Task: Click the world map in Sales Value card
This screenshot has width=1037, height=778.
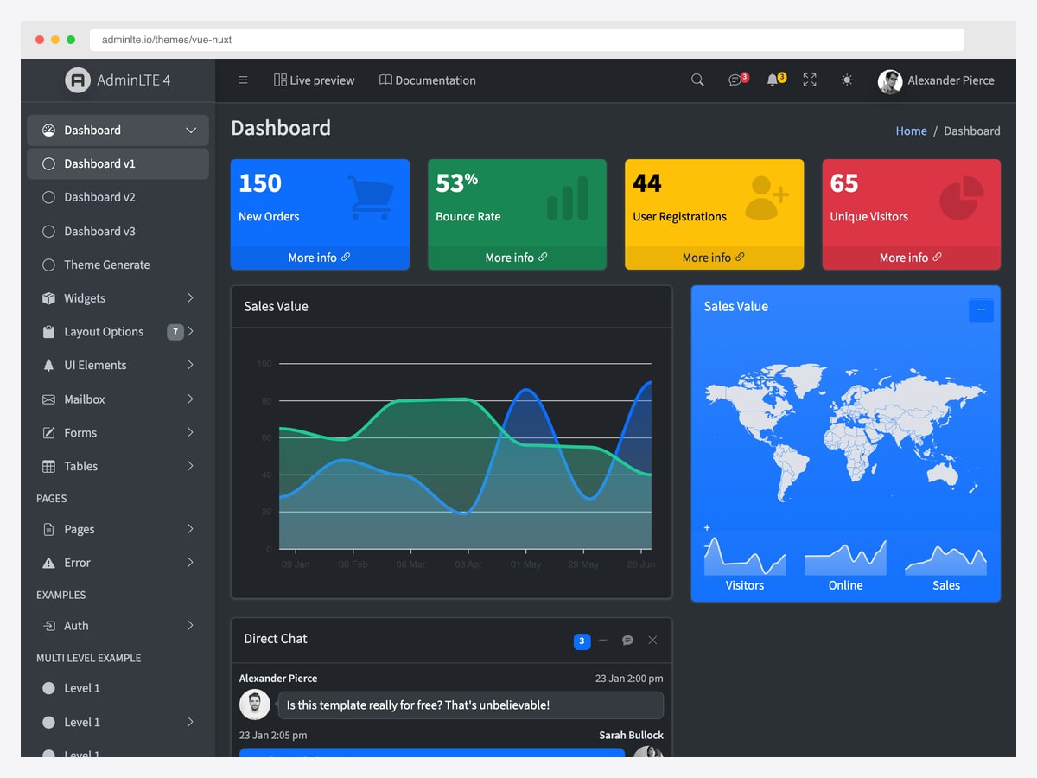Action: point(845,431)
